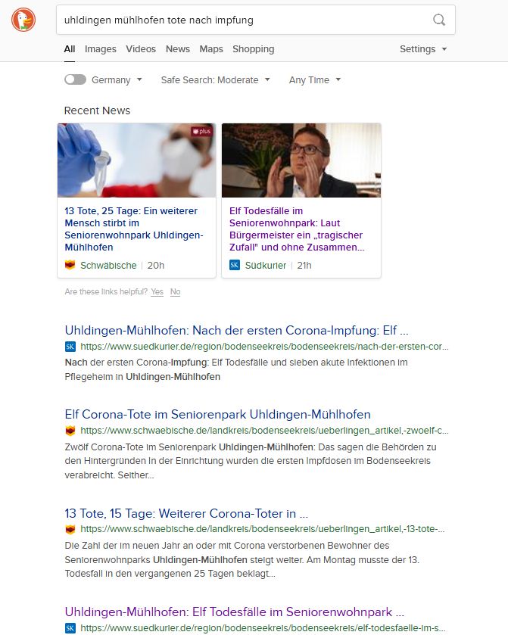Click the '20h' timestamp on first news card
Image resolution: width=508 pixels, height=635 pixels.
155,265
